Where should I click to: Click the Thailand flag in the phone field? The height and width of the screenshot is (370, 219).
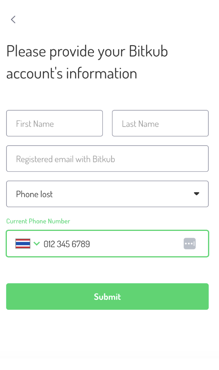point(22,244)
